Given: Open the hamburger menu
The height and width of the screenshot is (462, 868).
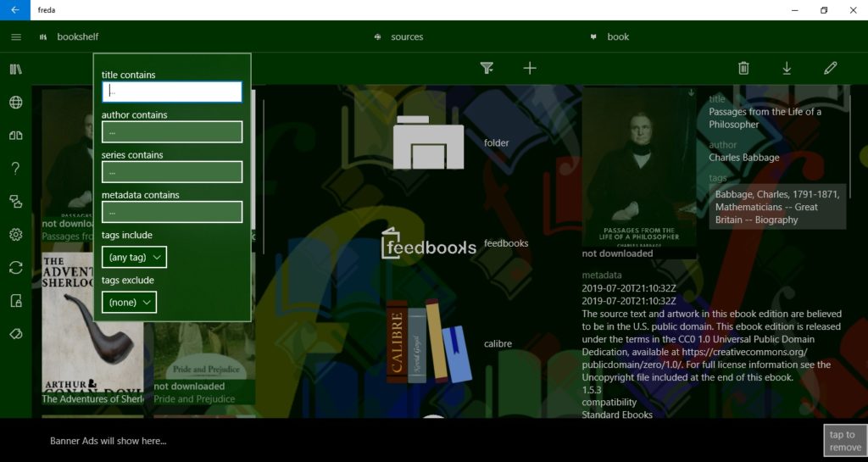Looking at the screenshot, I should [16, 37].
